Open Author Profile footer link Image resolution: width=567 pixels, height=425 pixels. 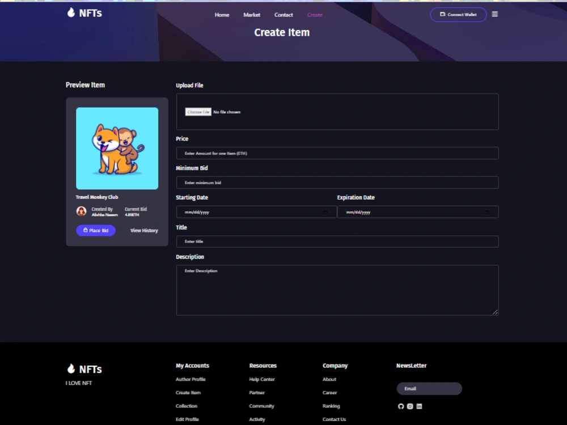191,379
